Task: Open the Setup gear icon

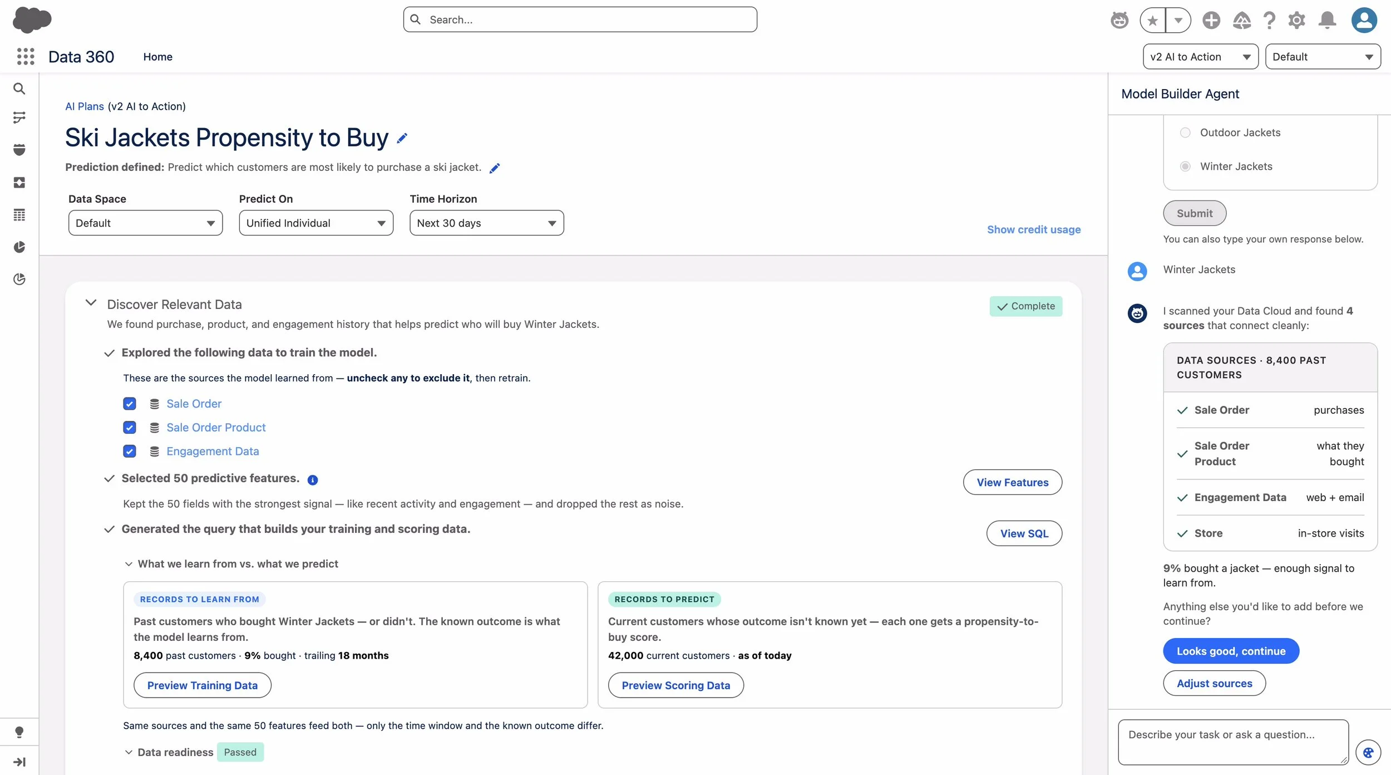Action: pyautogui.click(x=1296, y=20)
